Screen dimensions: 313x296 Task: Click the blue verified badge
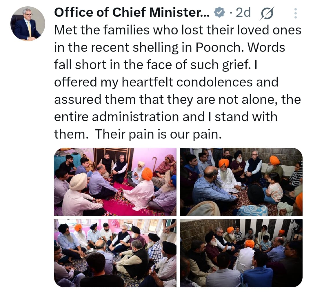(x=219, y=12)
